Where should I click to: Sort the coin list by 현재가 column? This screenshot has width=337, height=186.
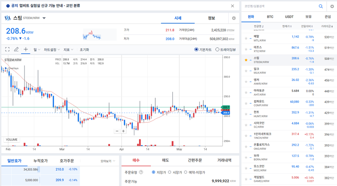(287, 26)
